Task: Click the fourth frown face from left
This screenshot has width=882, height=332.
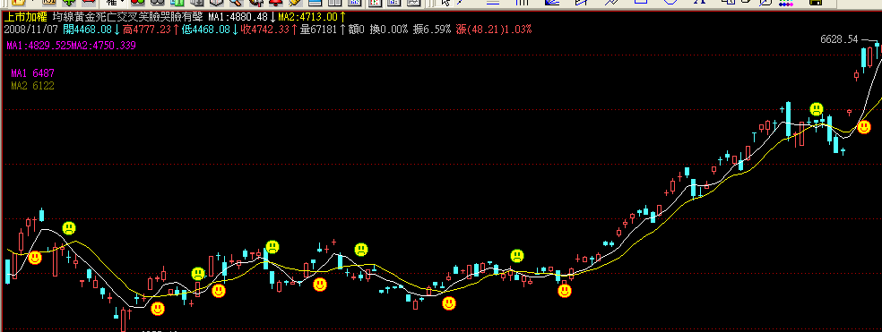Action: [361, 250]
